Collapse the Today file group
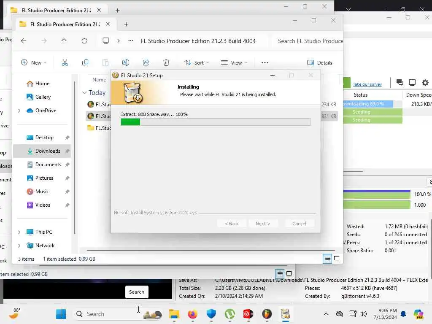This screenshot has width=432, height=324. [84, 93]
